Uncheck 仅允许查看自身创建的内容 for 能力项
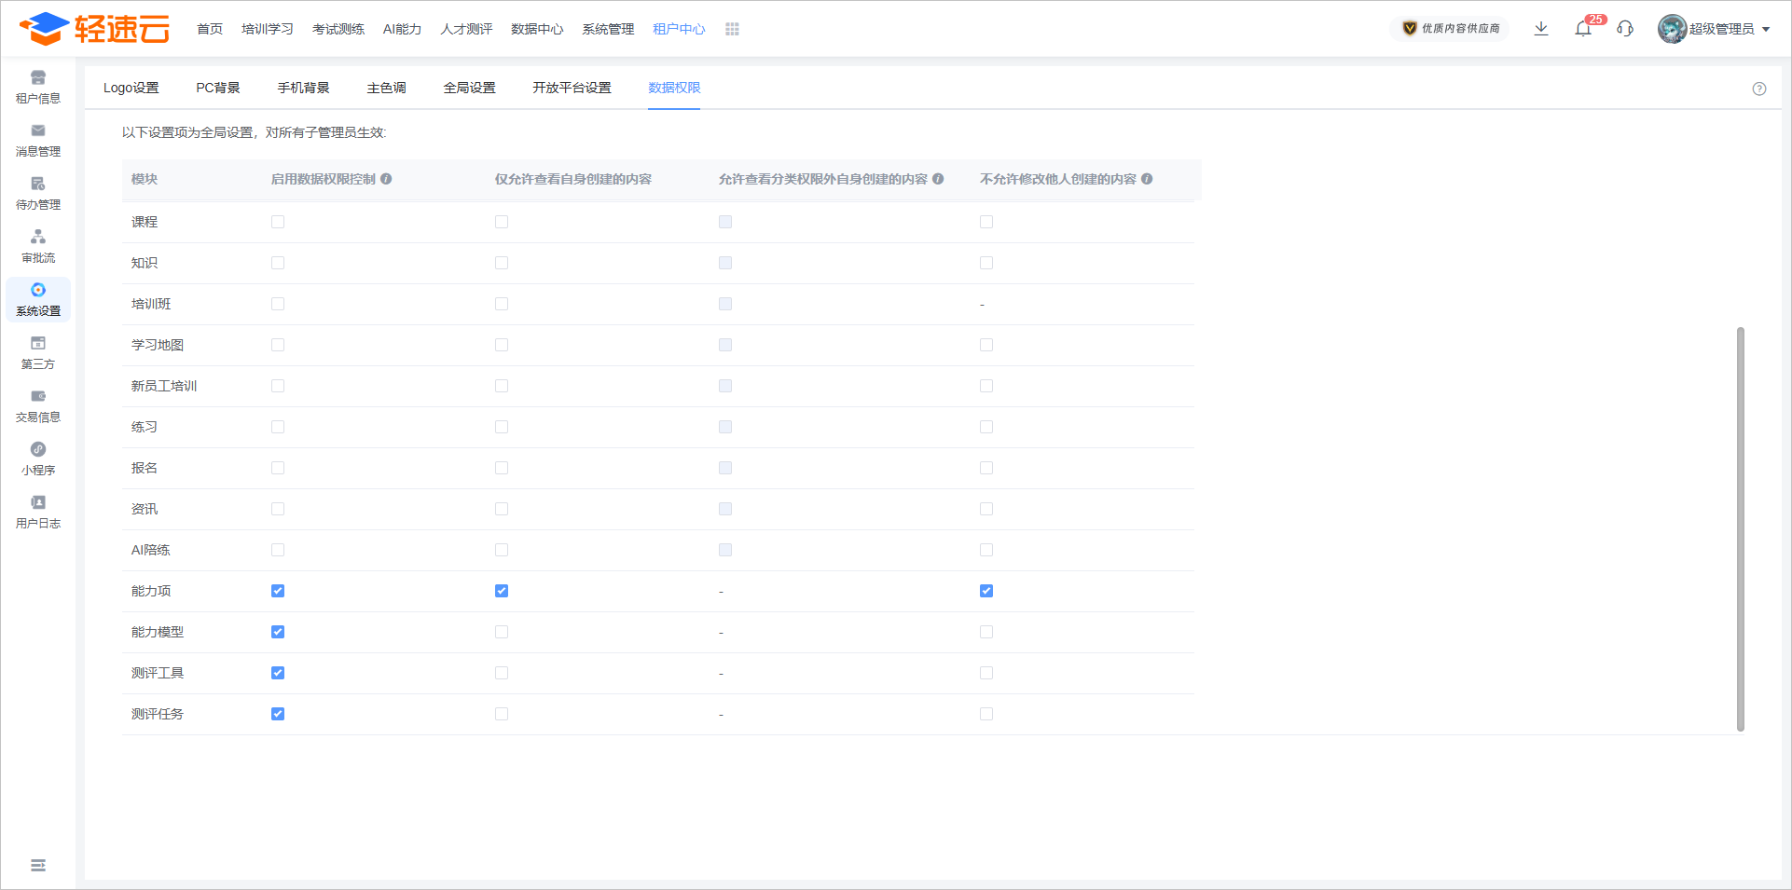Screen dimensions: 1792x890 pos(502,590)
